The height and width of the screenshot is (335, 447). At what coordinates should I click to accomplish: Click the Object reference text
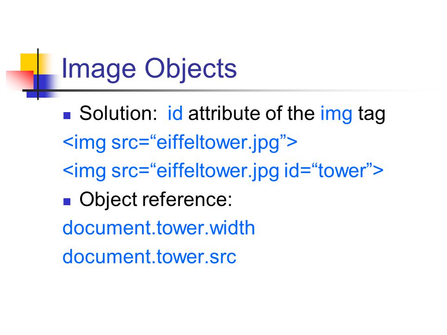[156, 200]
